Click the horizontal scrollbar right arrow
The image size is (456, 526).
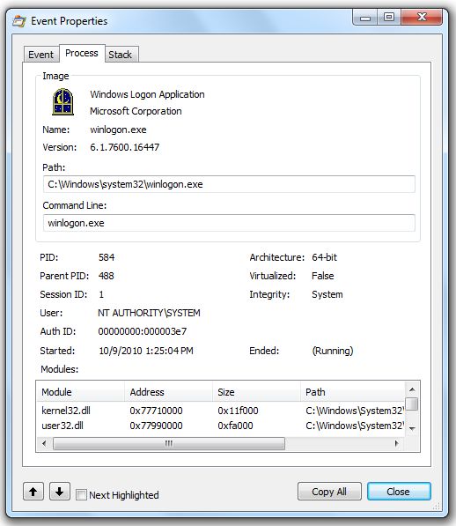pos(397,443)
